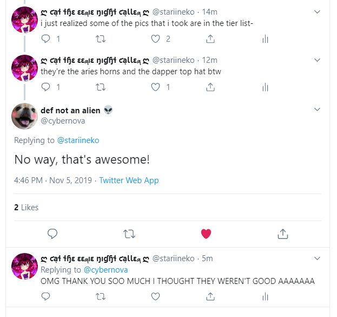Screen dimensions: 337x317
Task: Share the main cybernova tweet
Action: coord(283,234)
